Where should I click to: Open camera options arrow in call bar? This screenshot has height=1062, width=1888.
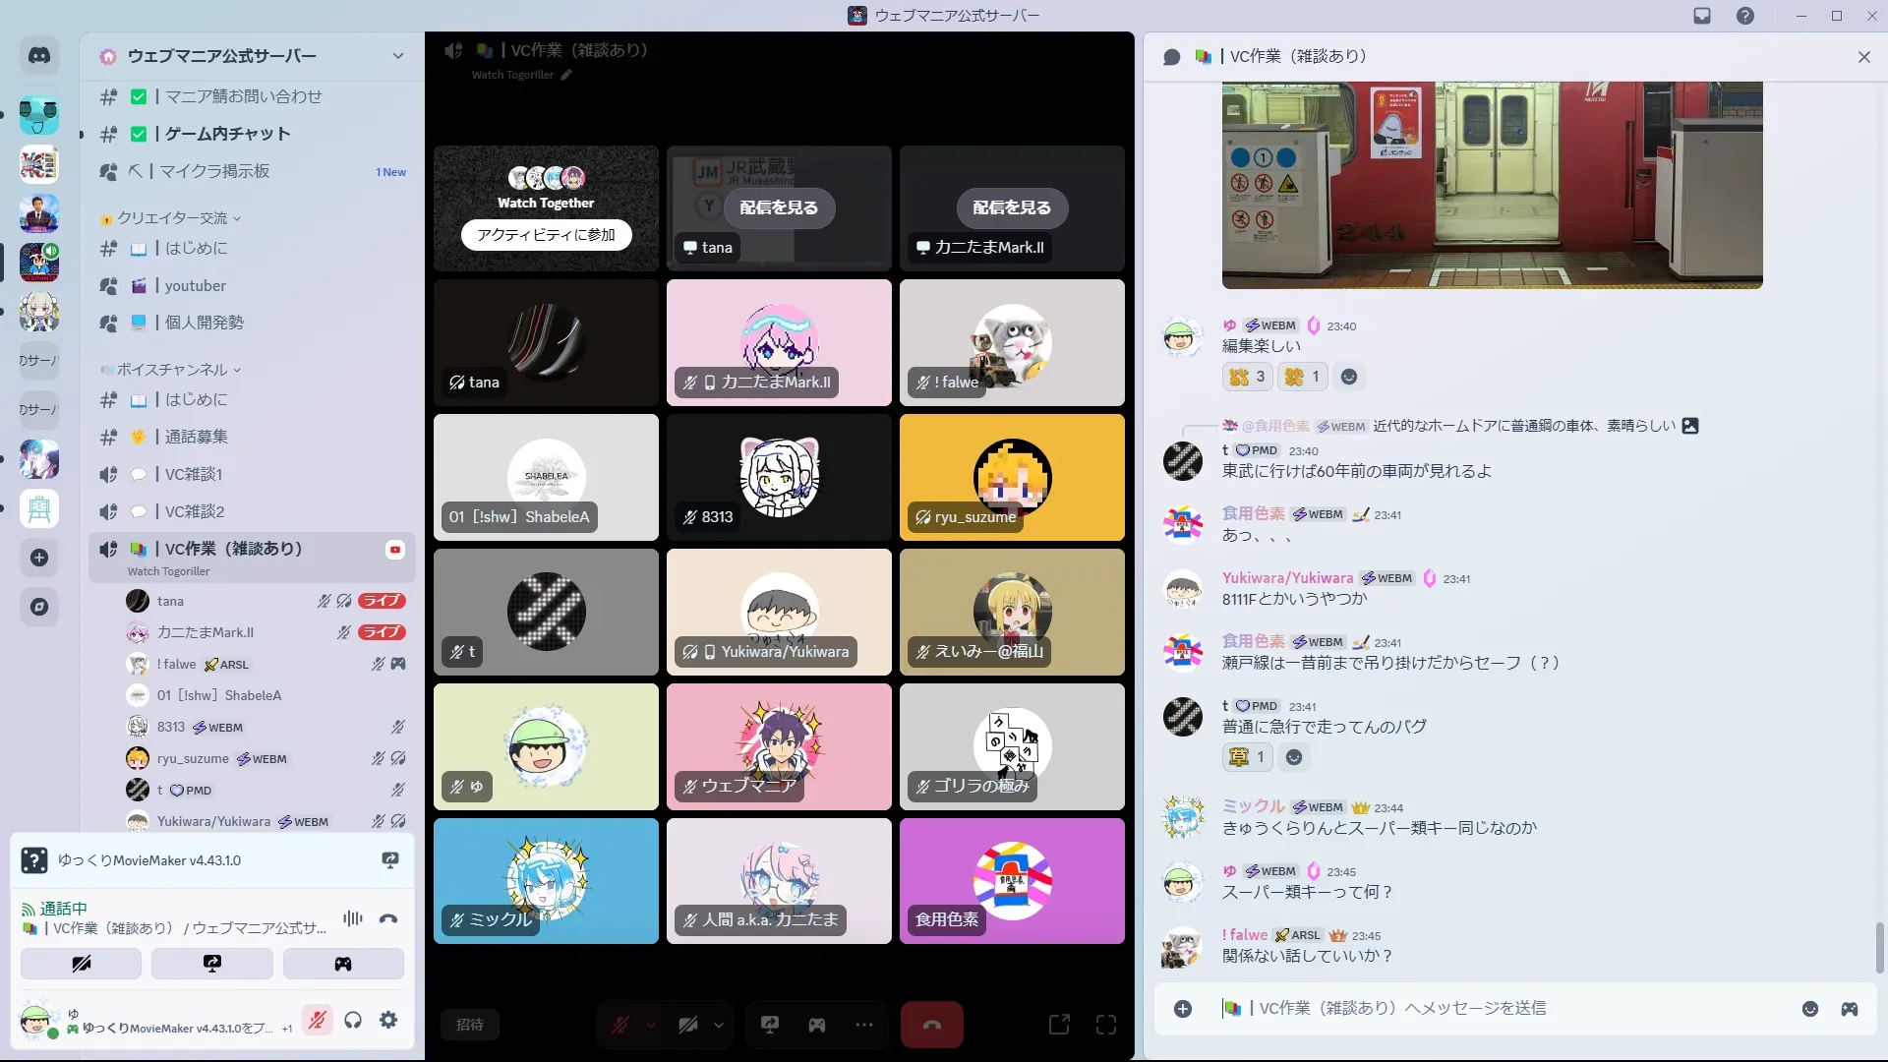pyautogui.click(x=719, y=1025)
